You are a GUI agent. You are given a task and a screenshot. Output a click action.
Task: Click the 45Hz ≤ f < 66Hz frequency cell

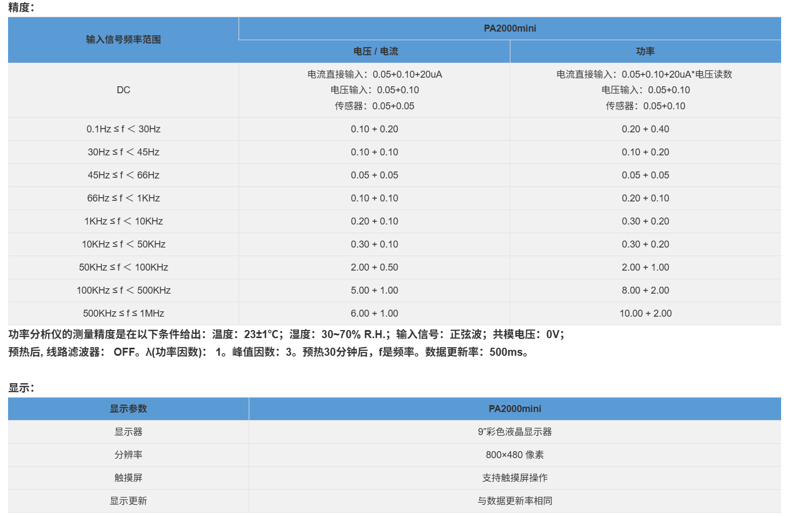point(123,175)
